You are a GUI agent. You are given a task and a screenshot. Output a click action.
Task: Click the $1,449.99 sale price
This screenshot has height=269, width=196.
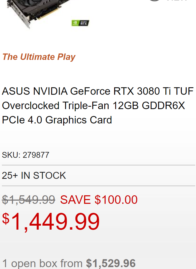pos(55,221)
